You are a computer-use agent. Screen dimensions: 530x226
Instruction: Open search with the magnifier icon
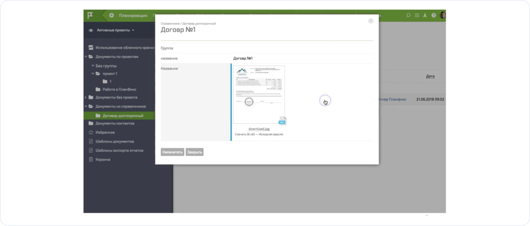coord(408,15)
